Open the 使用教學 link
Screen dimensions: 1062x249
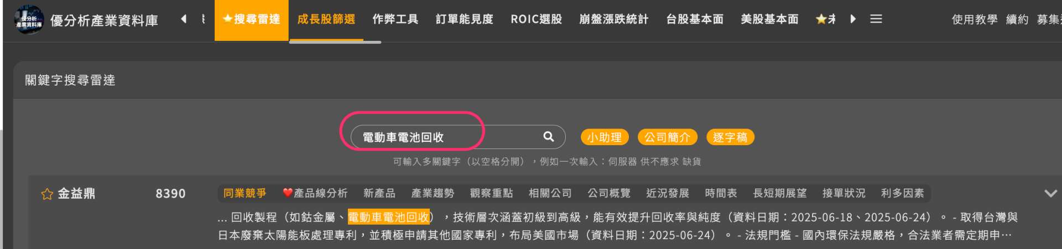click(x=975, y=20)
